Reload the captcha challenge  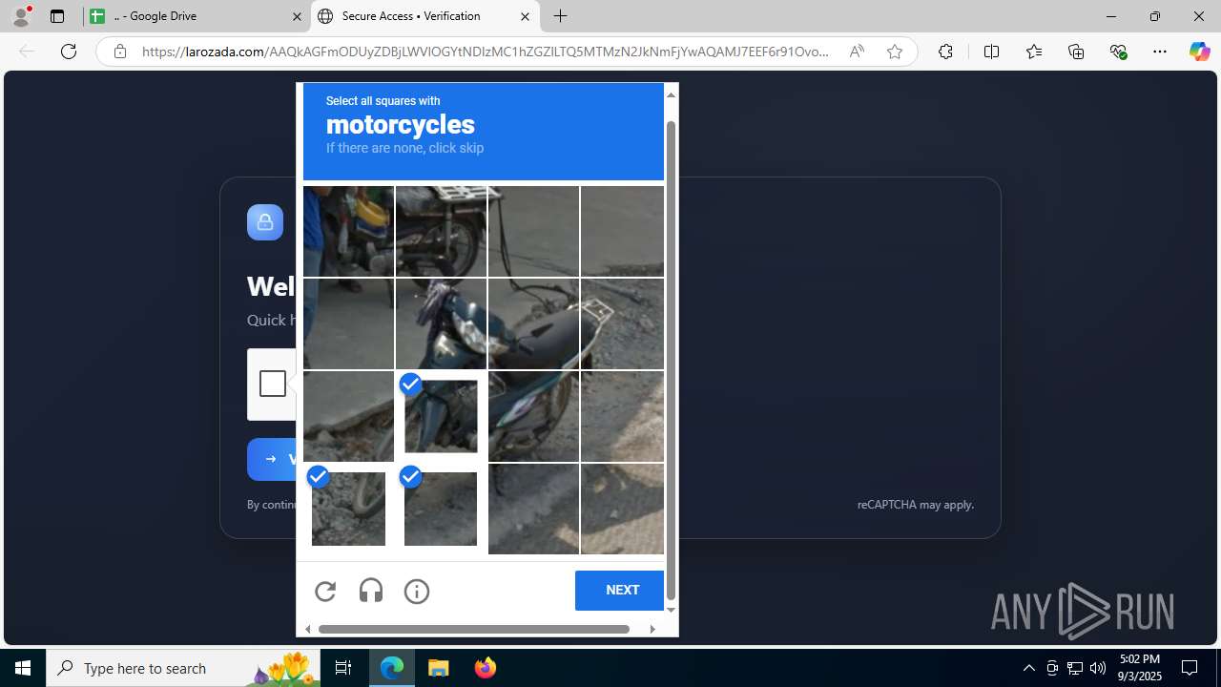pos(325,592)
